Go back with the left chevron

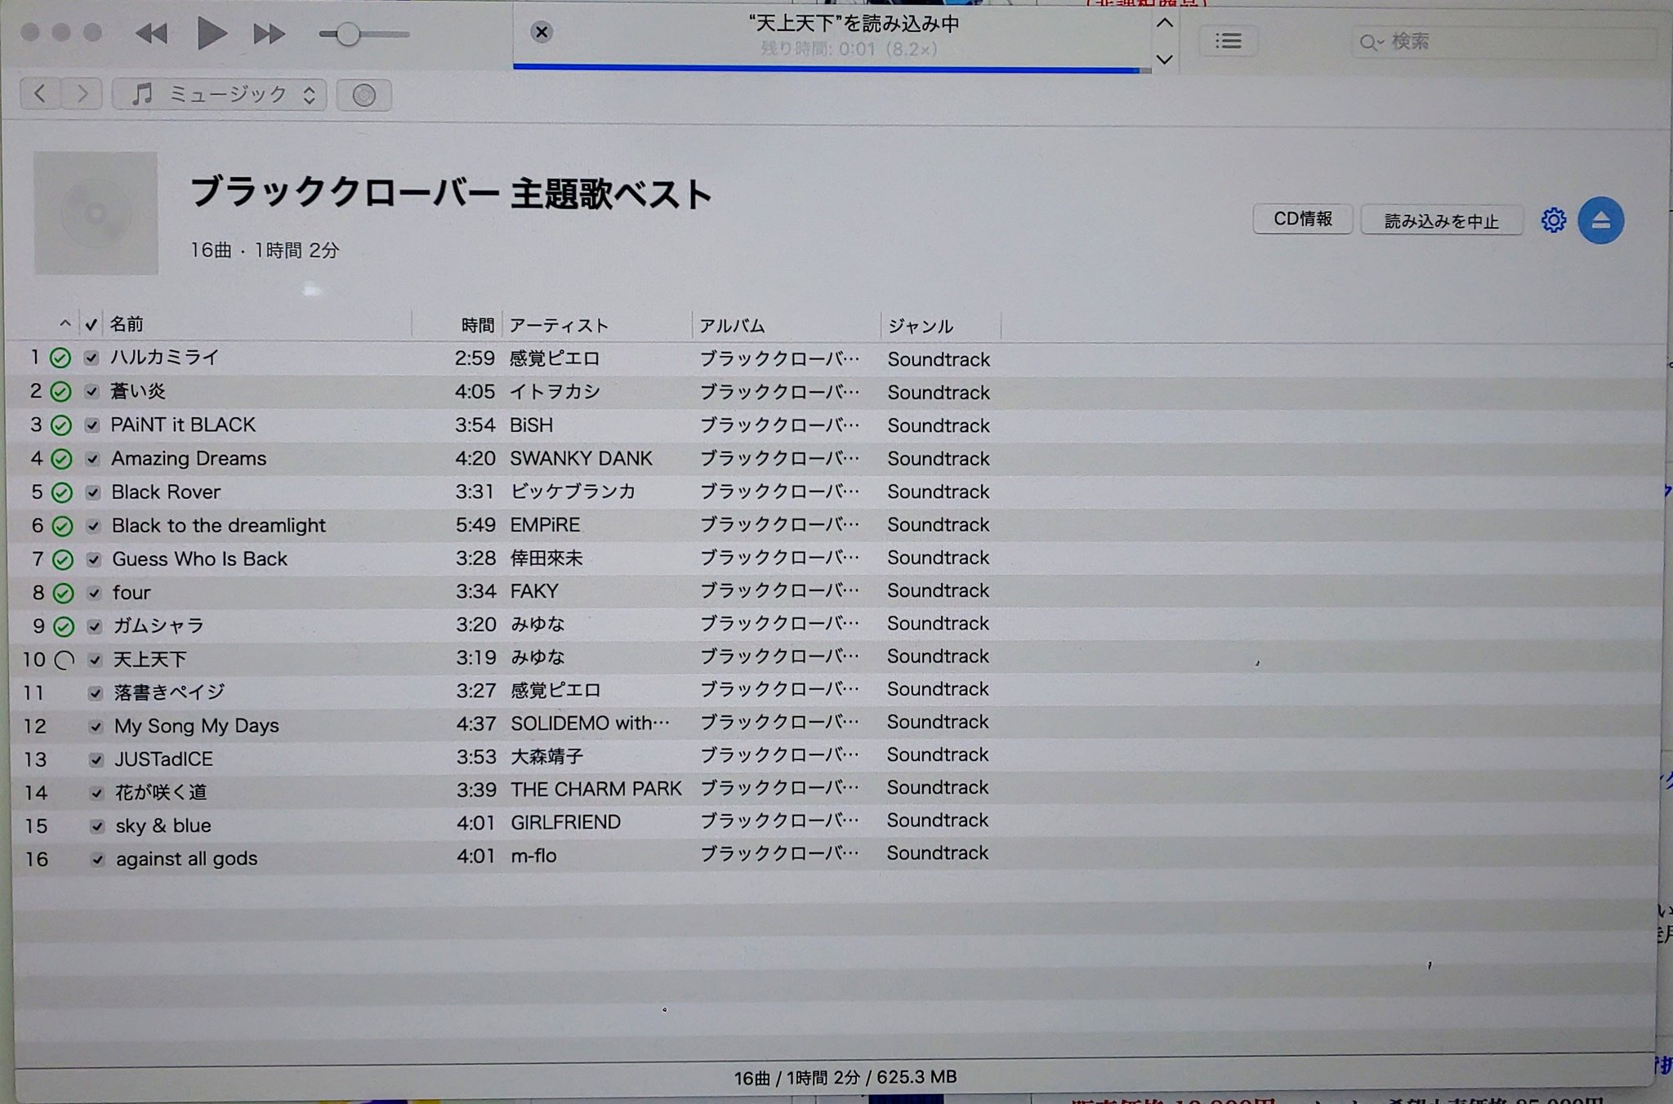point(39,94)
